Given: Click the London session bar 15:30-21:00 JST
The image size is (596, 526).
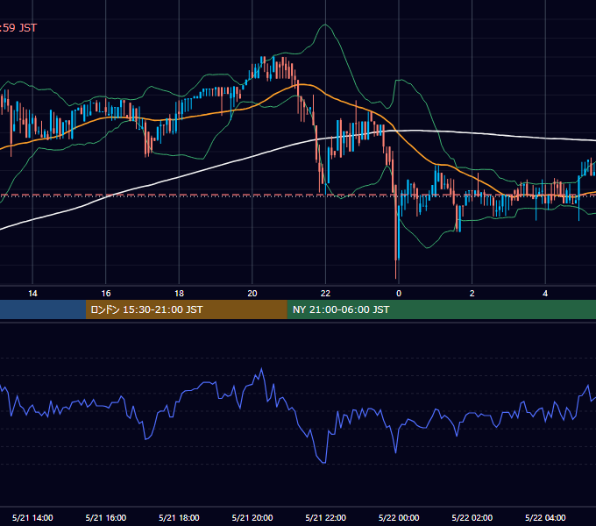Looking at the screenshot, I should pos(186,309).
